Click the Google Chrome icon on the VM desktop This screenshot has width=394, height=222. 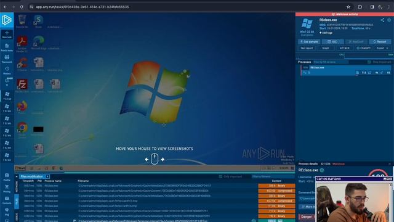pos(22,130)
